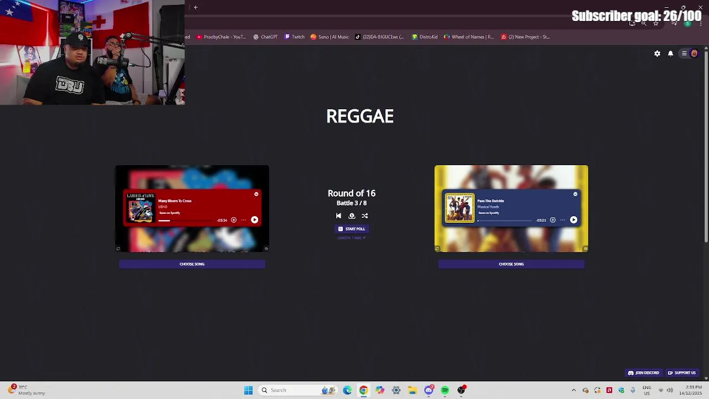Screen dimensions: 709x399
Task: Switch ENG US input language
Action: click(x=646, y=390)
